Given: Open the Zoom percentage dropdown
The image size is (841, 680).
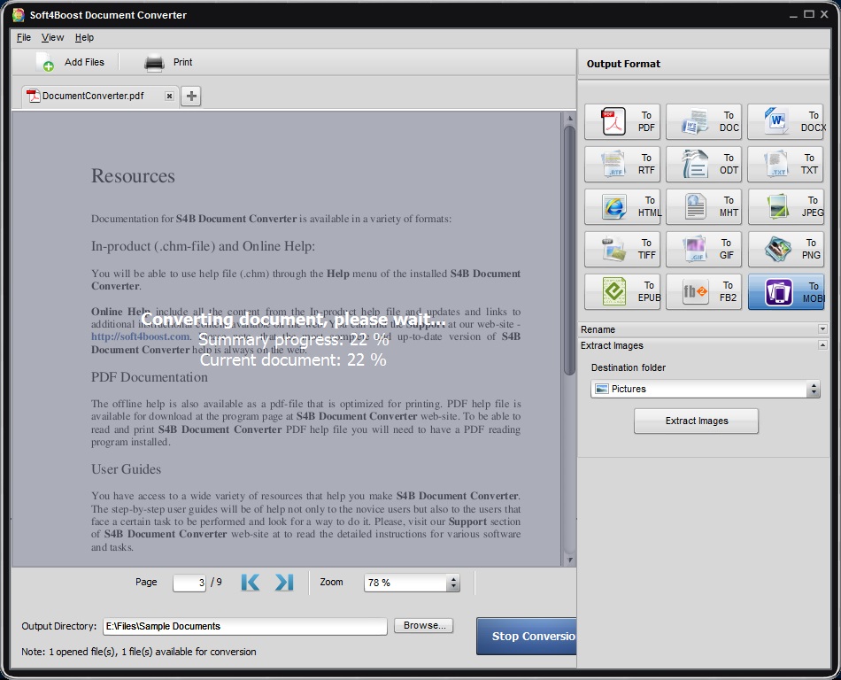Looking at the screenshot, I should [x=451, y=583].
